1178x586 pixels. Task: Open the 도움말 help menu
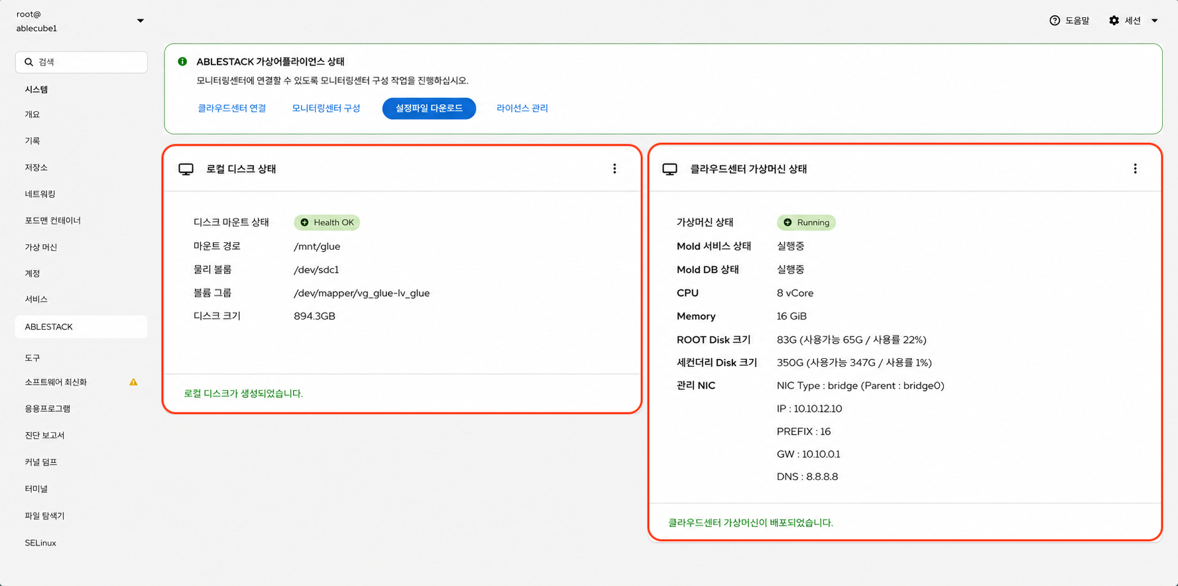1069,21
